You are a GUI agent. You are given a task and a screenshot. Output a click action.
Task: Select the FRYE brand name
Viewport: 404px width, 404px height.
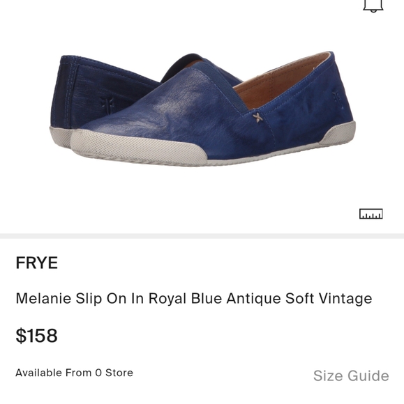click(x=37, y=263)
